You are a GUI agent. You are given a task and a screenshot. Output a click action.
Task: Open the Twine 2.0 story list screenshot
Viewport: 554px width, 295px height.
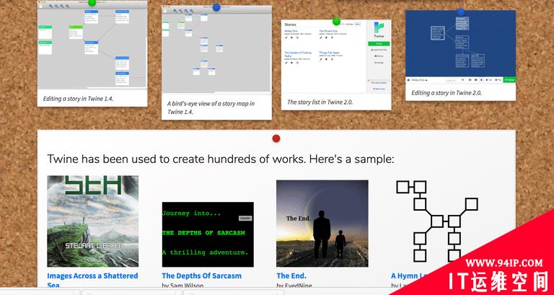pyautogui.click(x=336, y=57)
